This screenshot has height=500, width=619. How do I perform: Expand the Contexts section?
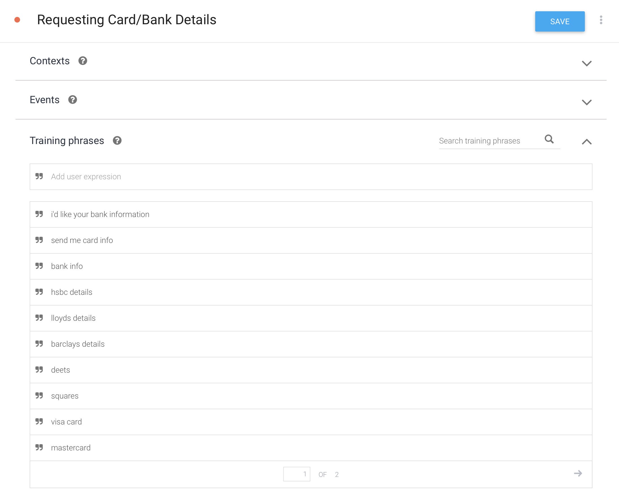587,63
